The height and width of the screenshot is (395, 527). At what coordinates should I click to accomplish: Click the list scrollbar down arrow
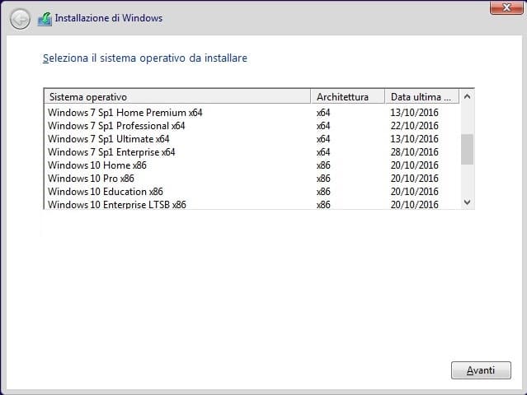(467, 202)
